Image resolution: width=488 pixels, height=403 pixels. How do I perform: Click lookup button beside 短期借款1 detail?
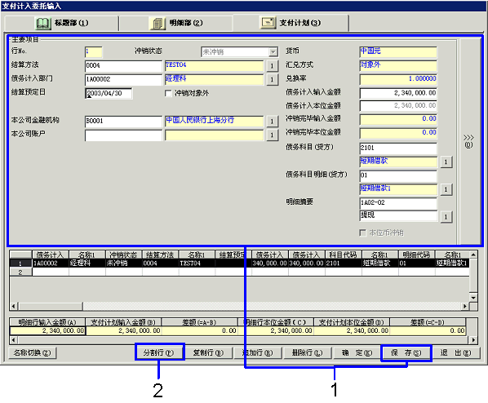[446, 189]
